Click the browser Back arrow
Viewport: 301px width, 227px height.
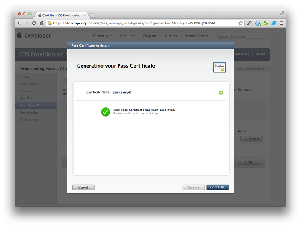(x=19, y=23)
